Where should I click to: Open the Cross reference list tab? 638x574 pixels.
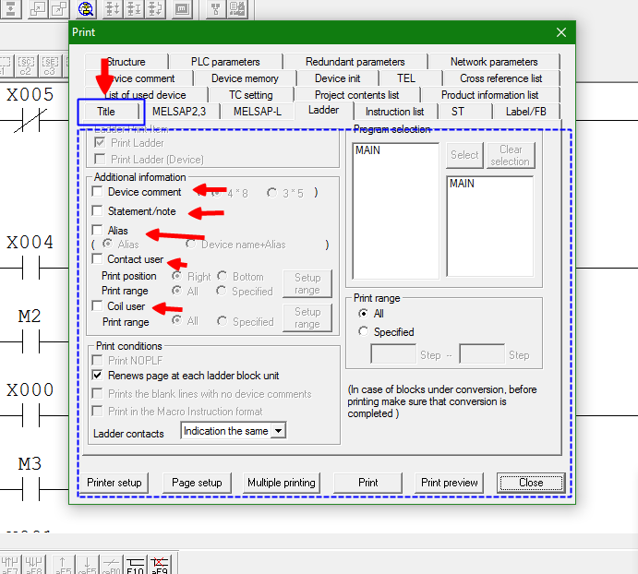click(500, 78)
